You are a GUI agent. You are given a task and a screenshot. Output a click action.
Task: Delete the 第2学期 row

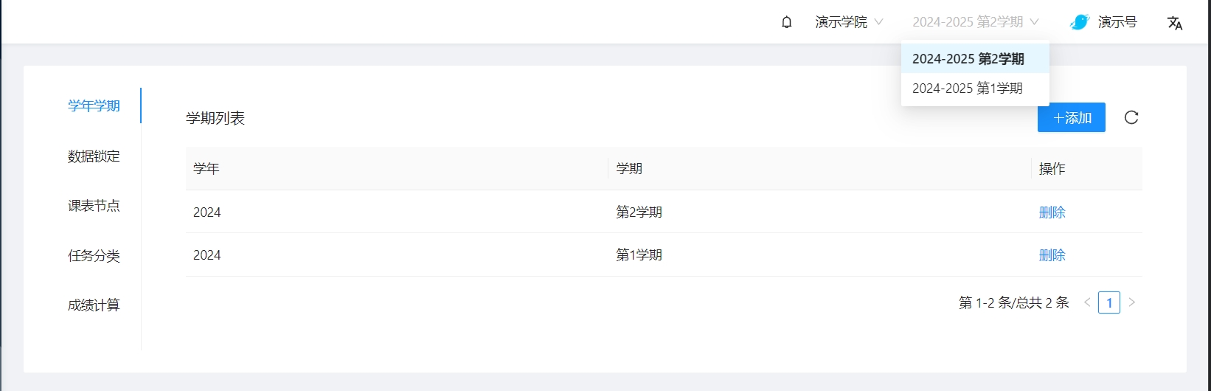point(1052,212)
